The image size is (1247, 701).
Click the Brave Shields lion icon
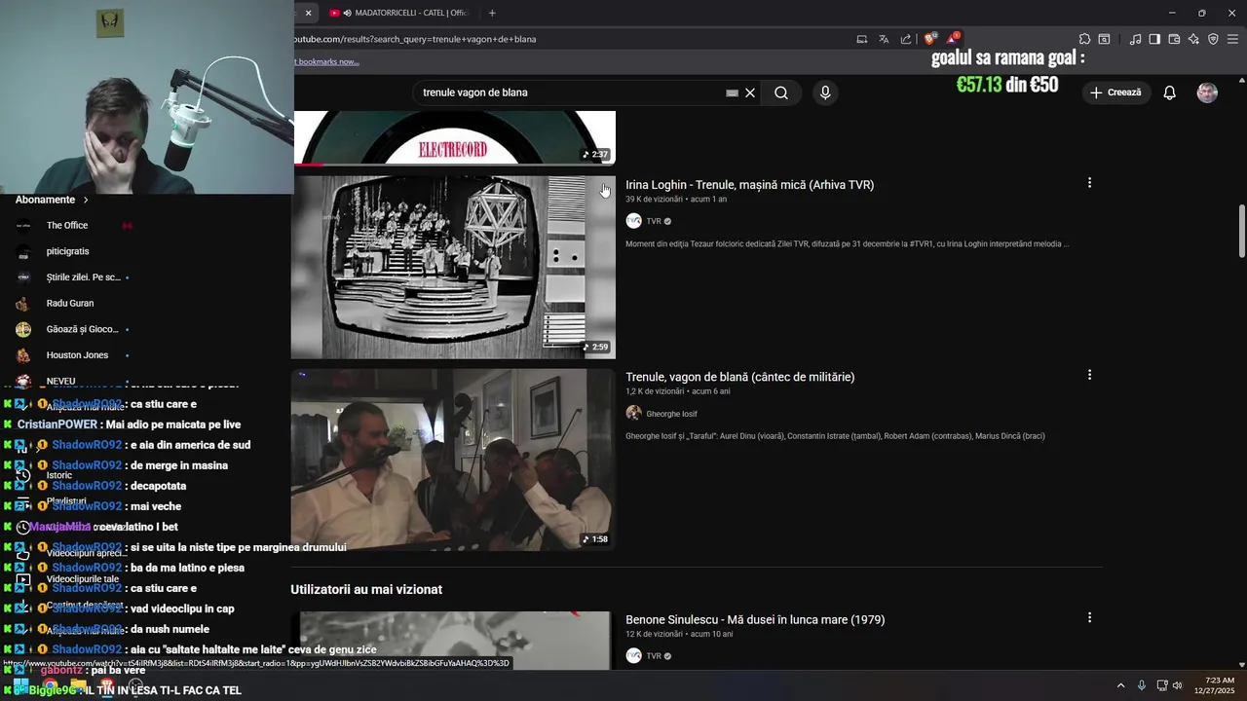pos(930,39)
